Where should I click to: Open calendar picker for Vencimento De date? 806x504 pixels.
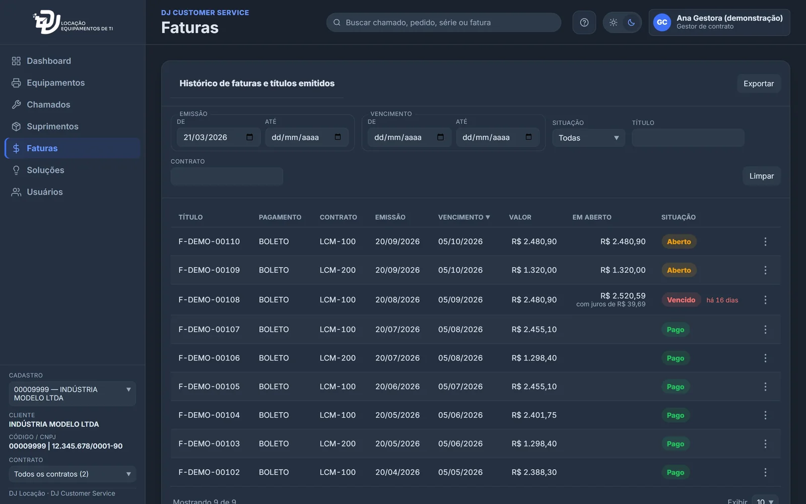pyautogui.click(x=440, y=137)
